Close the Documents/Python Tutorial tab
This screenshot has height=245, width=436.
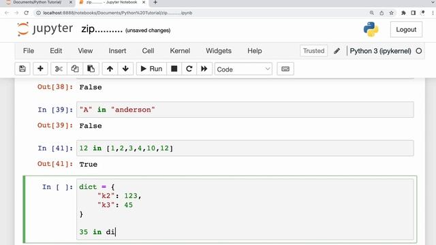[71, 2]
